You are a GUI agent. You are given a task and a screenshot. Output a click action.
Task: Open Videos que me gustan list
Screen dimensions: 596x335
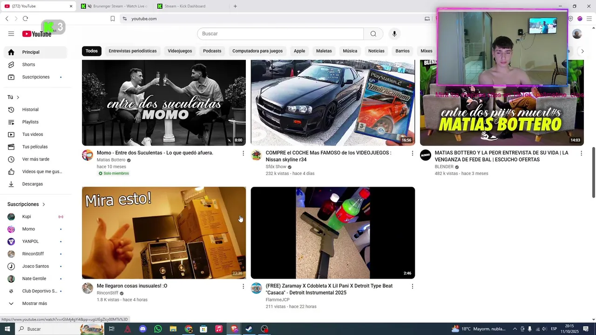pos(35,172)
